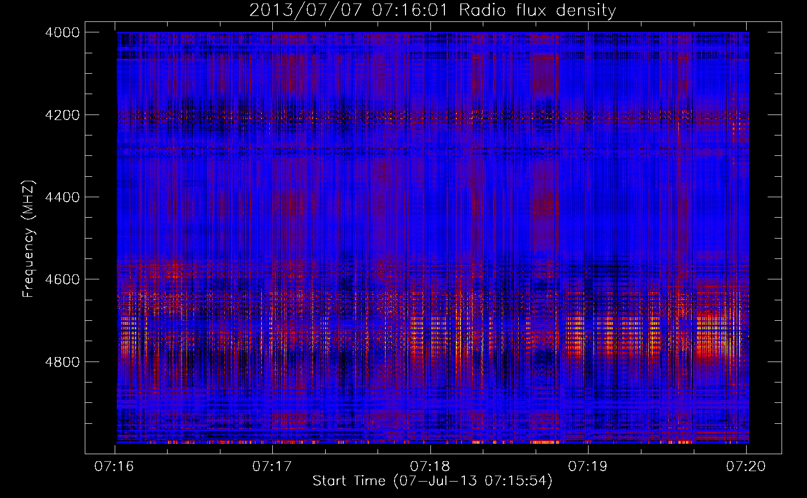Select the 07:20 time axis label
The height and width of the screenshot is (498, 807).
point(746,466)
